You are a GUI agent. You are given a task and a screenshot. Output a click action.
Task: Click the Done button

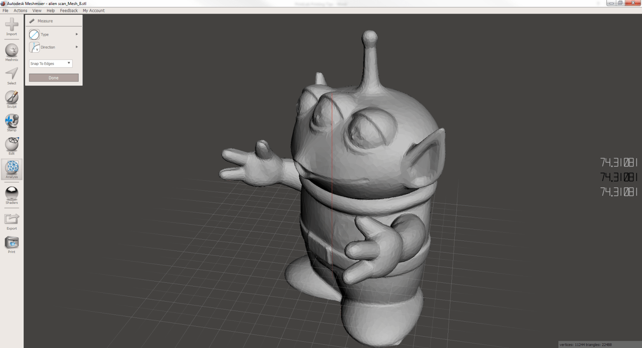pos(53,78)
